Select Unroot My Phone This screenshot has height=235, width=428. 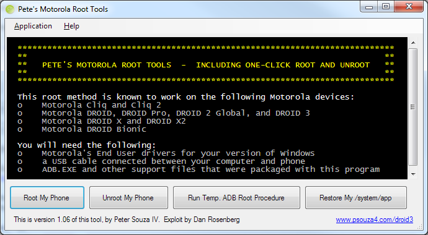point(128,198)
